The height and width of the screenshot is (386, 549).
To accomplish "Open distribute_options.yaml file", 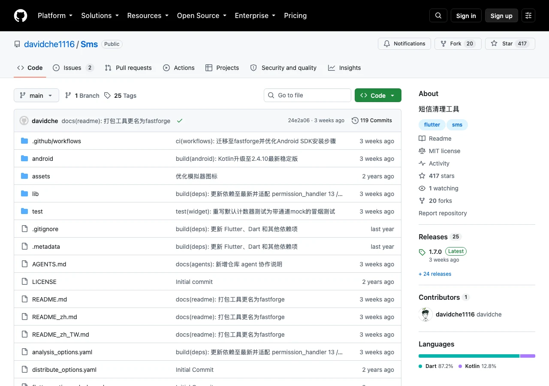I will [64, 370].
